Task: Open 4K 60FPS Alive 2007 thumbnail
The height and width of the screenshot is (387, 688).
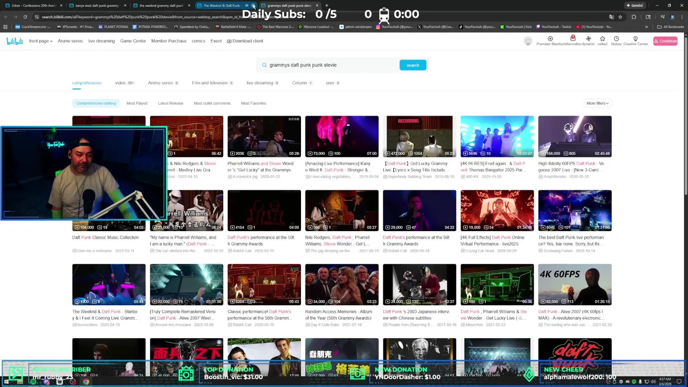Action: click(x=575, y=284)
